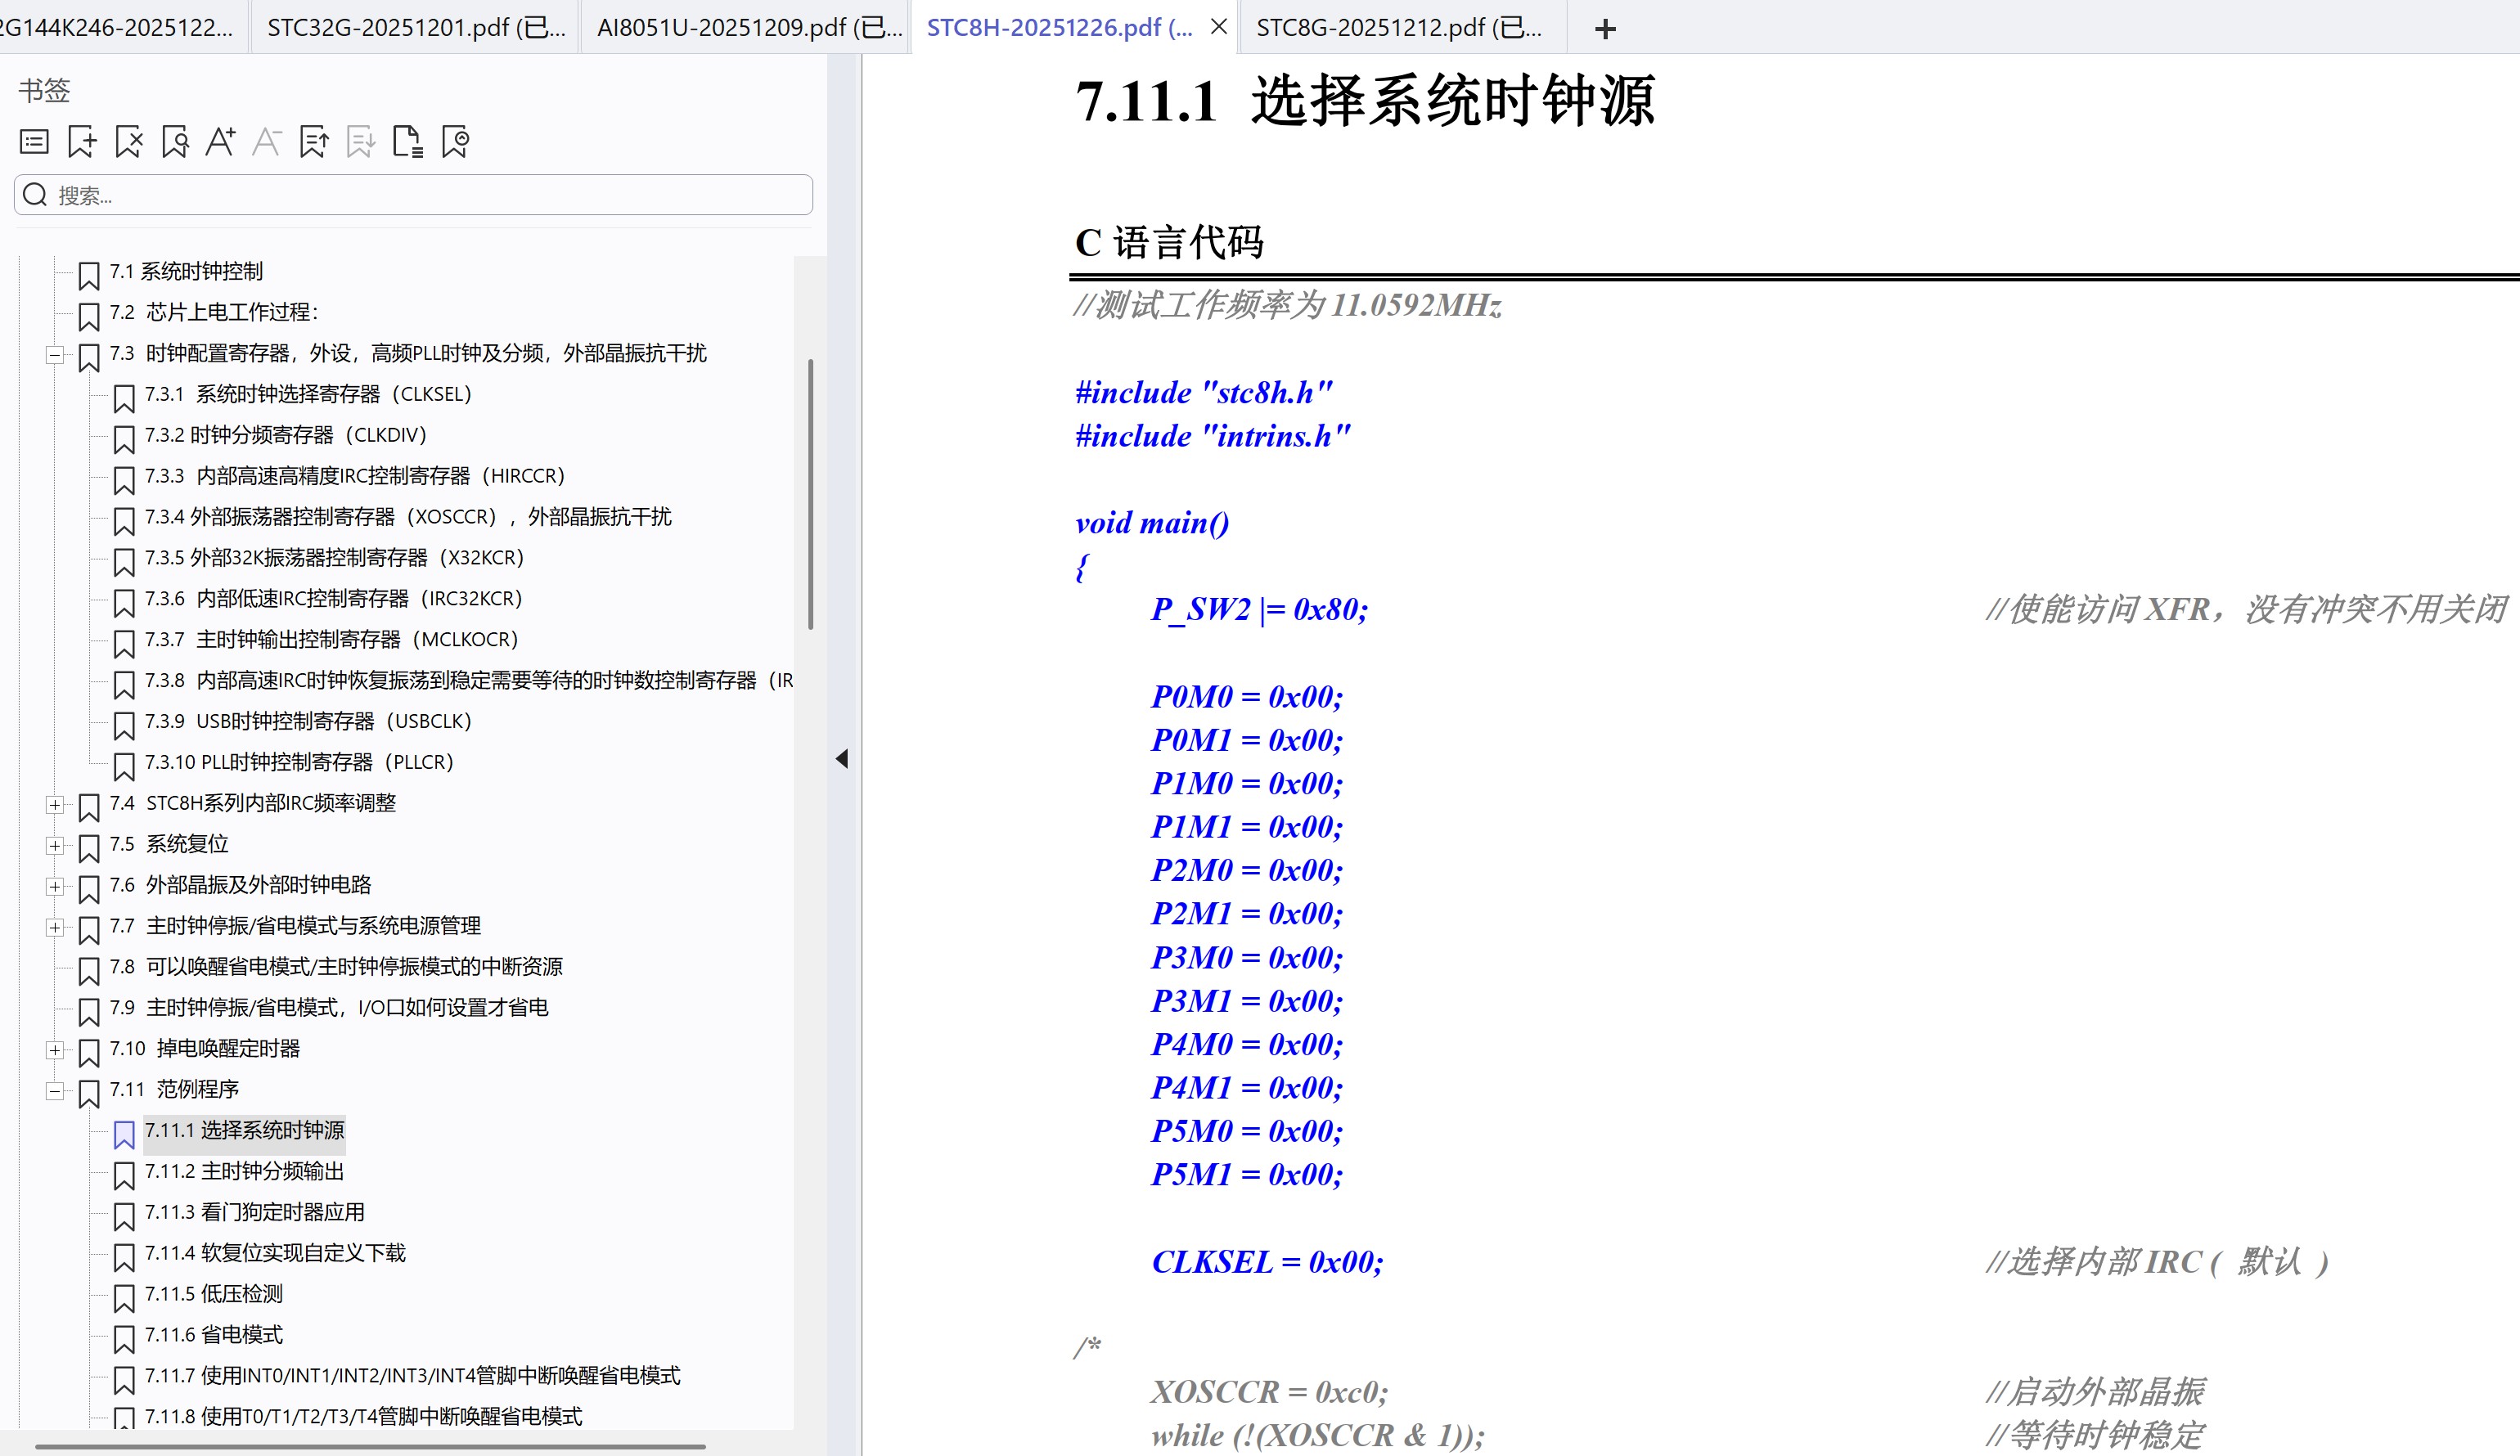This screenshot has width=2520, height=1456.
Task: Increase bookmark font size icon
Action: coord(221,142)
